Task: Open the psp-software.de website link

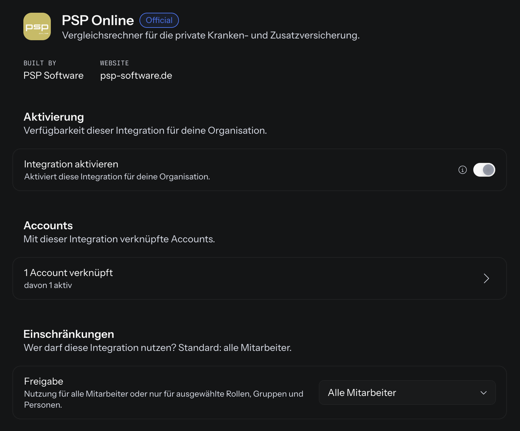Action: point(136,75)
